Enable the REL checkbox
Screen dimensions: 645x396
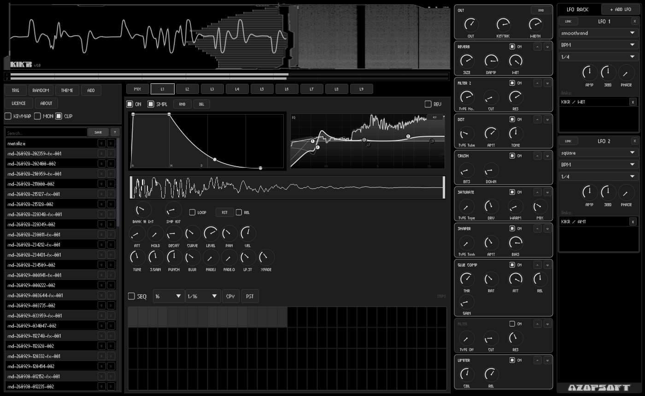click(x=239, y=212)
